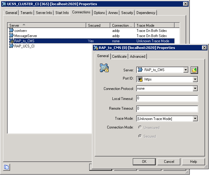Image resolution: width=209 pixels, height=175 pixels.
Task: Click the RAP_UCS_CI server icon
Action: coord(11,46)
